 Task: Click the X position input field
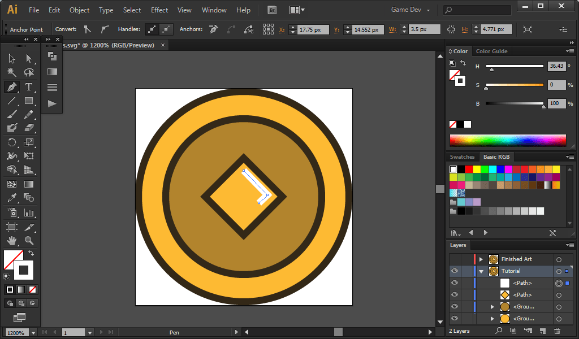(313, 29)
